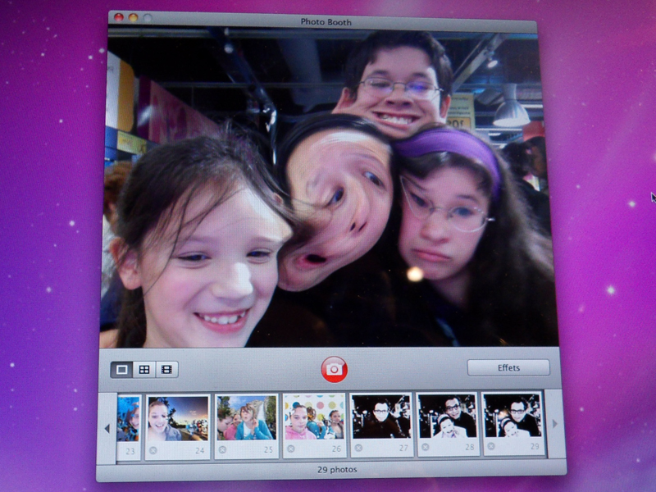Remove photo 27 with its x icon
656x492 pixels.
358,449
